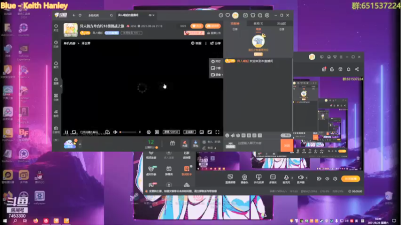Open Categories in left sidebar

coord(56,97)
